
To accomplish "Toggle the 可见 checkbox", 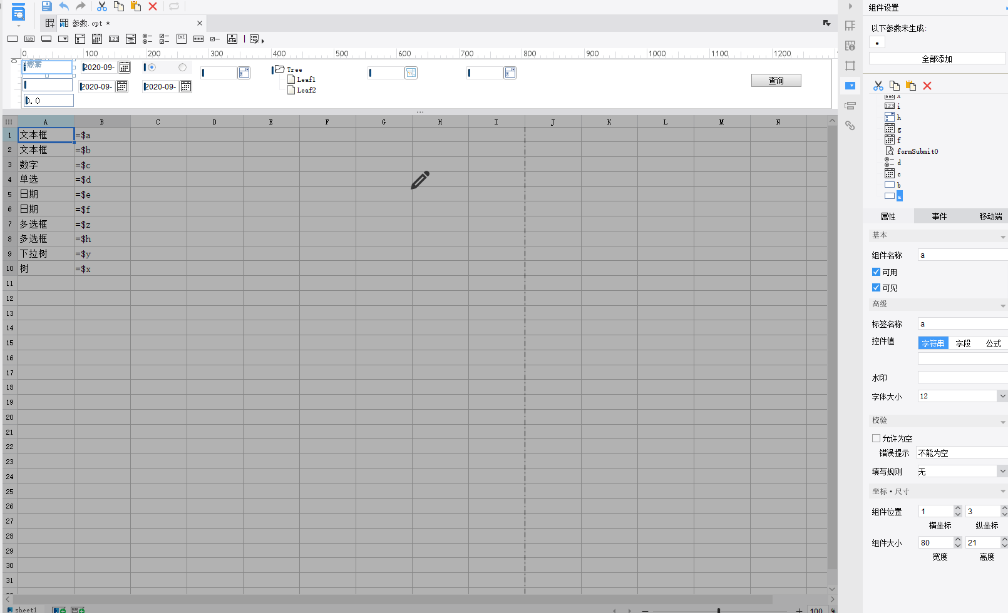I will coord(877,288).
